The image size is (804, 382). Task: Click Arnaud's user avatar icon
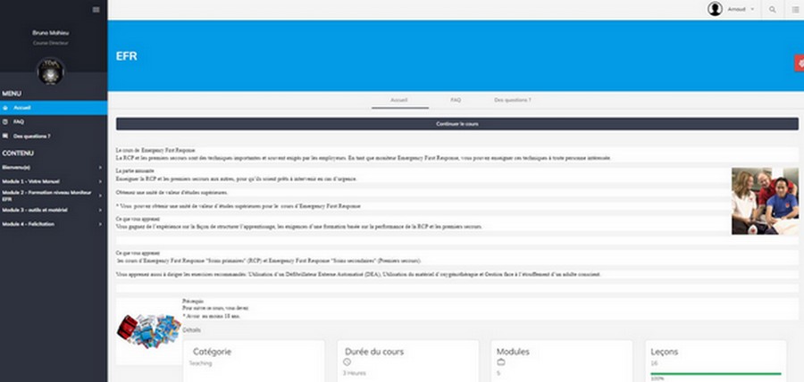(x=715, y=9)
